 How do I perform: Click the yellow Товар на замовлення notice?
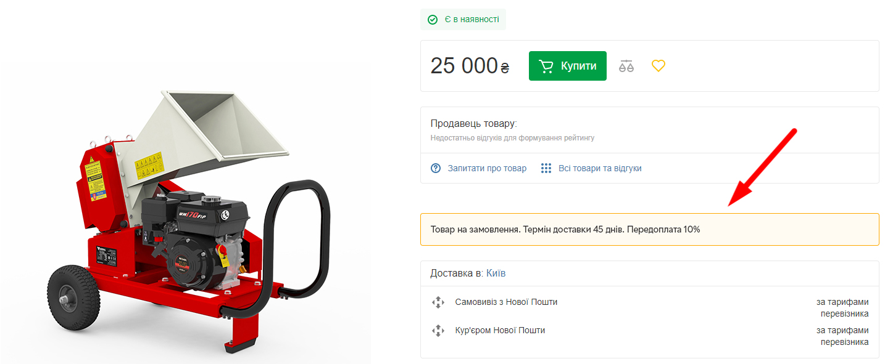(x=649, y=230)
